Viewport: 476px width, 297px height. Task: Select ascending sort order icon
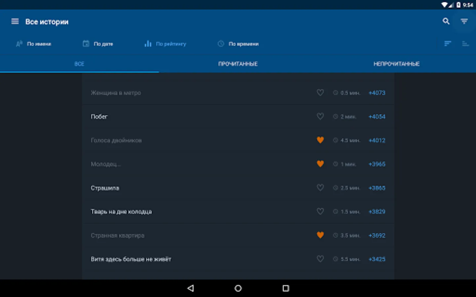click(x=465, y=44)
